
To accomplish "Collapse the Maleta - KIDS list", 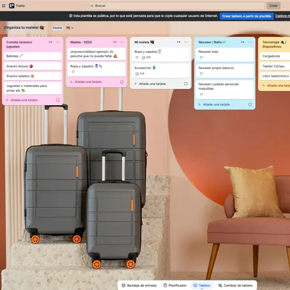I will (115, 42).
